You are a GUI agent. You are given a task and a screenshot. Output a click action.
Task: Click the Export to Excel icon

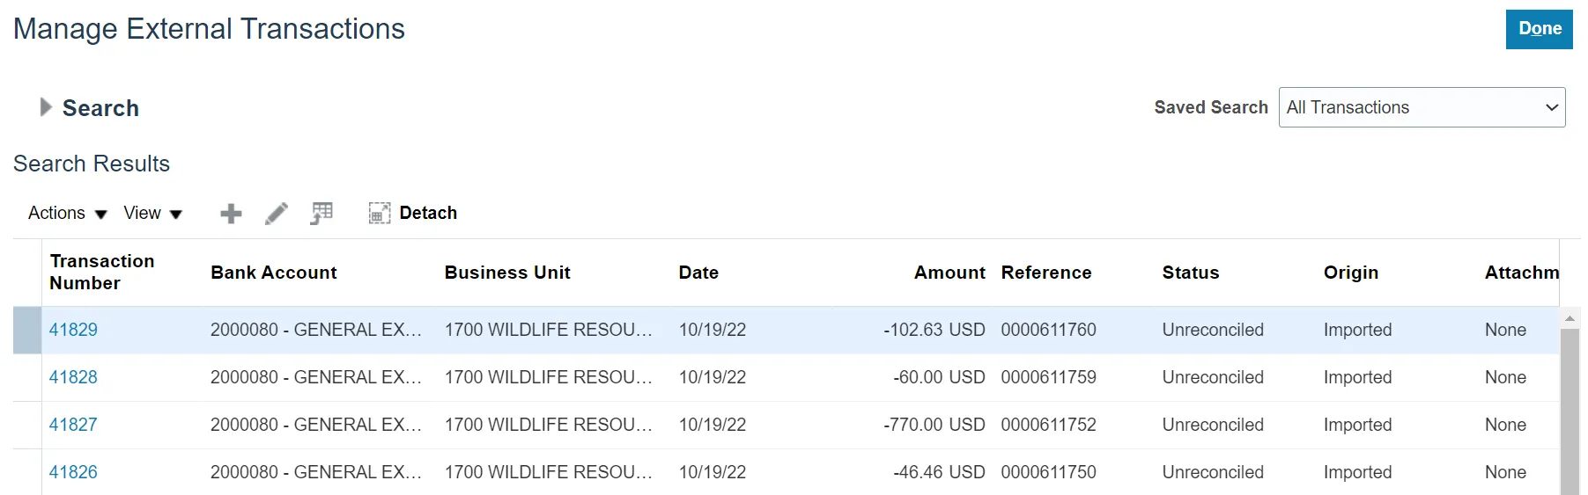tap(322, 214)
